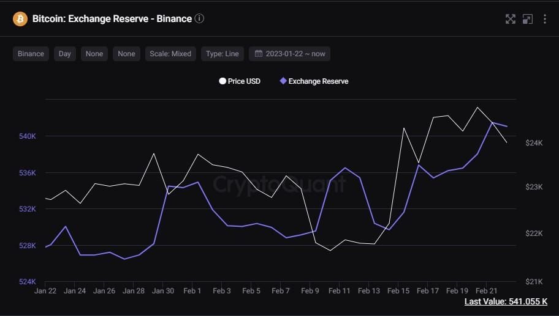
Task: Click the white Price USD legend dot
Action: 222,81
